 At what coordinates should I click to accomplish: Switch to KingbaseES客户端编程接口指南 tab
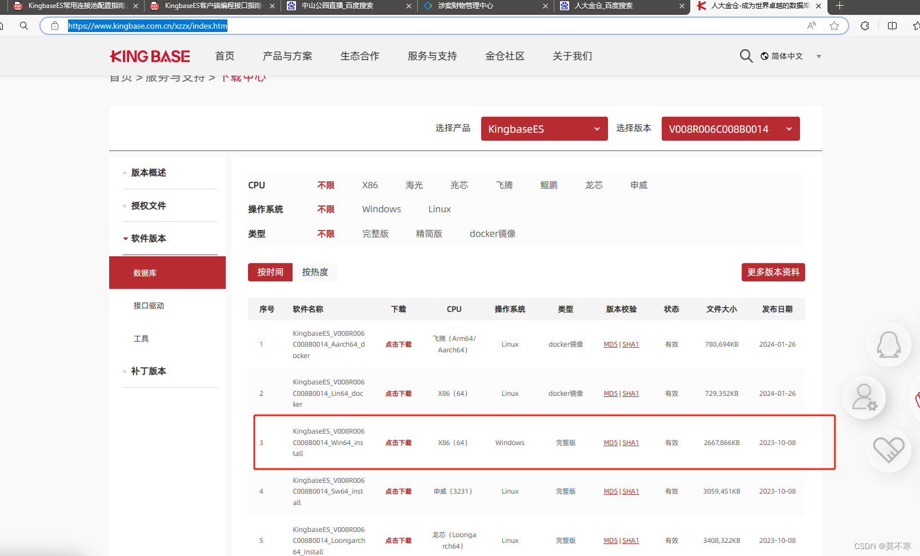(211, 6)
